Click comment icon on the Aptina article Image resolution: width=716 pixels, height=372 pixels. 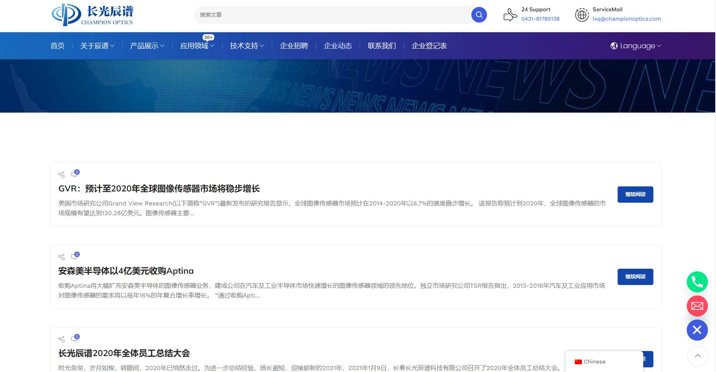tap(75, 256)
